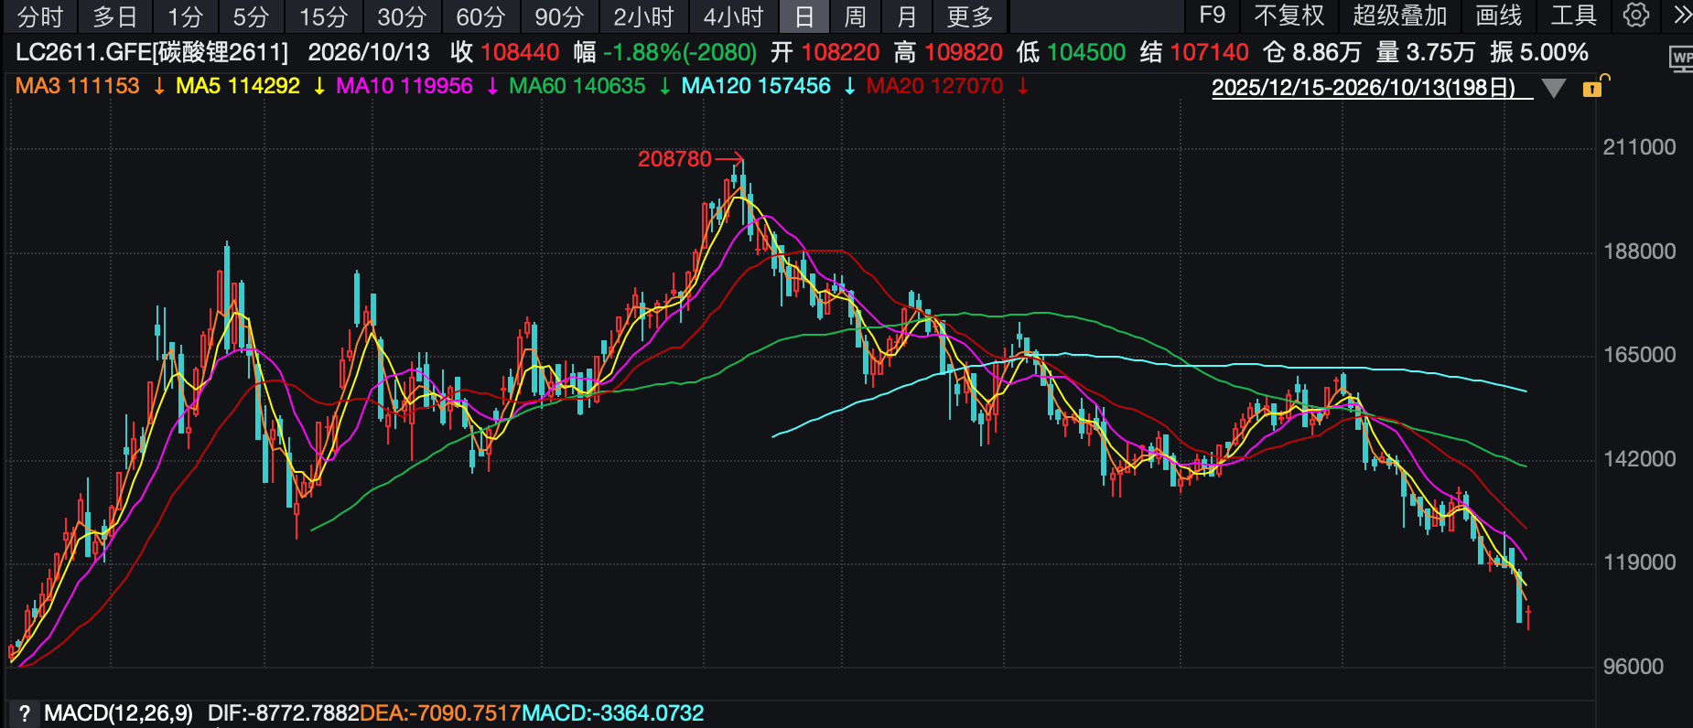1693x728 pixels.
Task: Switch to the 分时 chart tab
Action: [40, 16]
